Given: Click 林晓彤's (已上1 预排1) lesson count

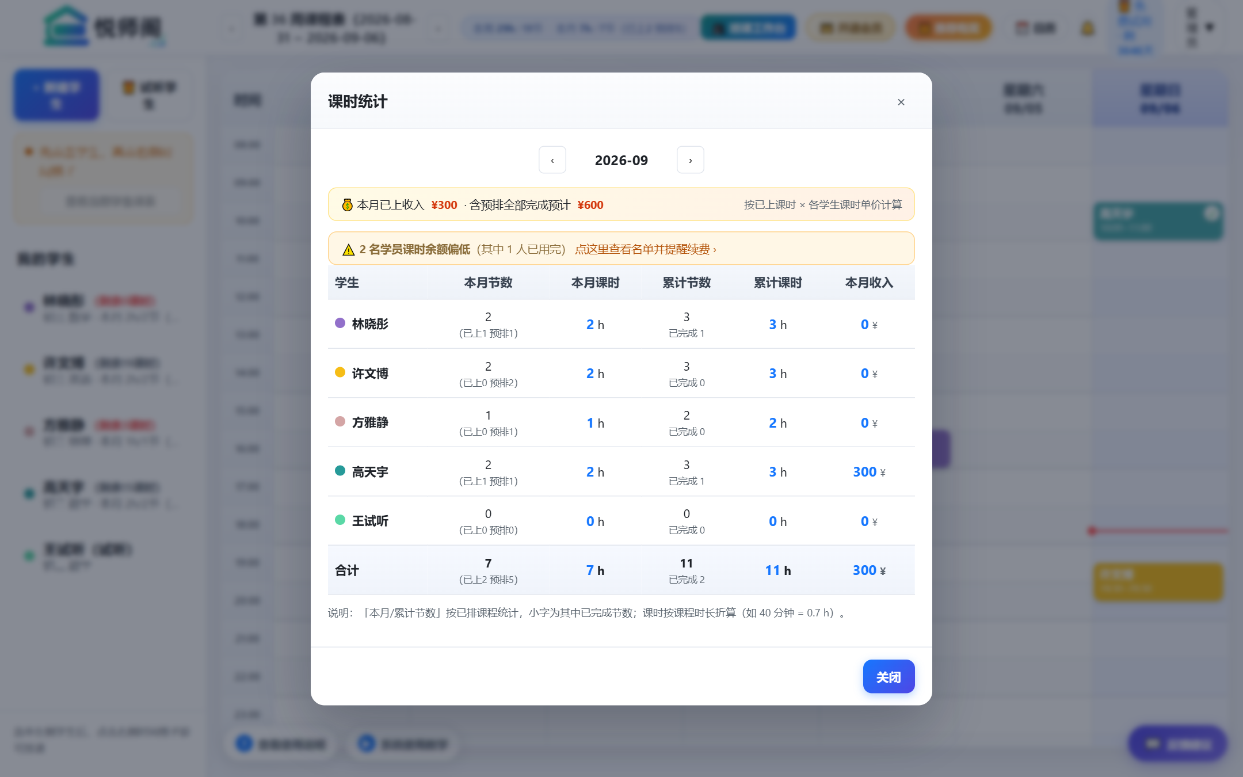Looking at the screenshot, I should (x=488, y=333).
